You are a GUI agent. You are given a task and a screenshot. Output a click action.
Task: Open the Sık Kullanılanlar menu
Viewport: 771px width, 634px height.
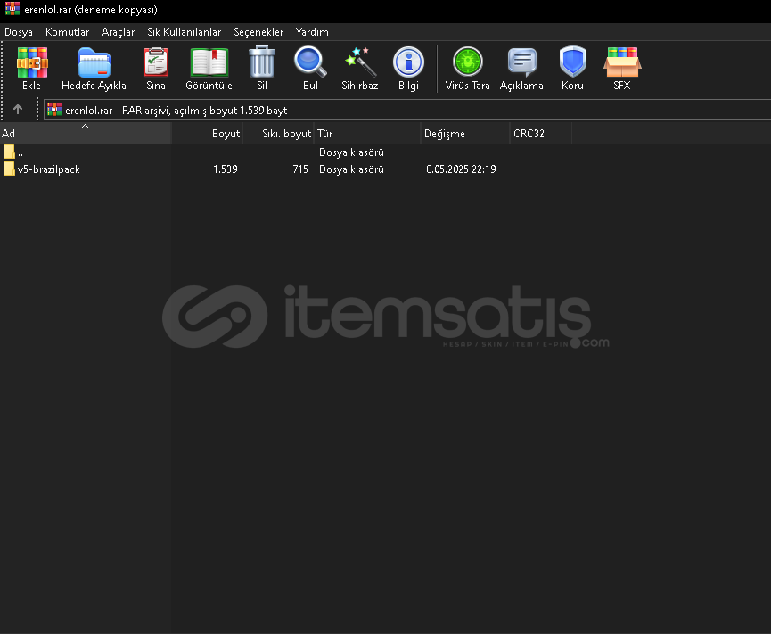click(x=185, y=32)
